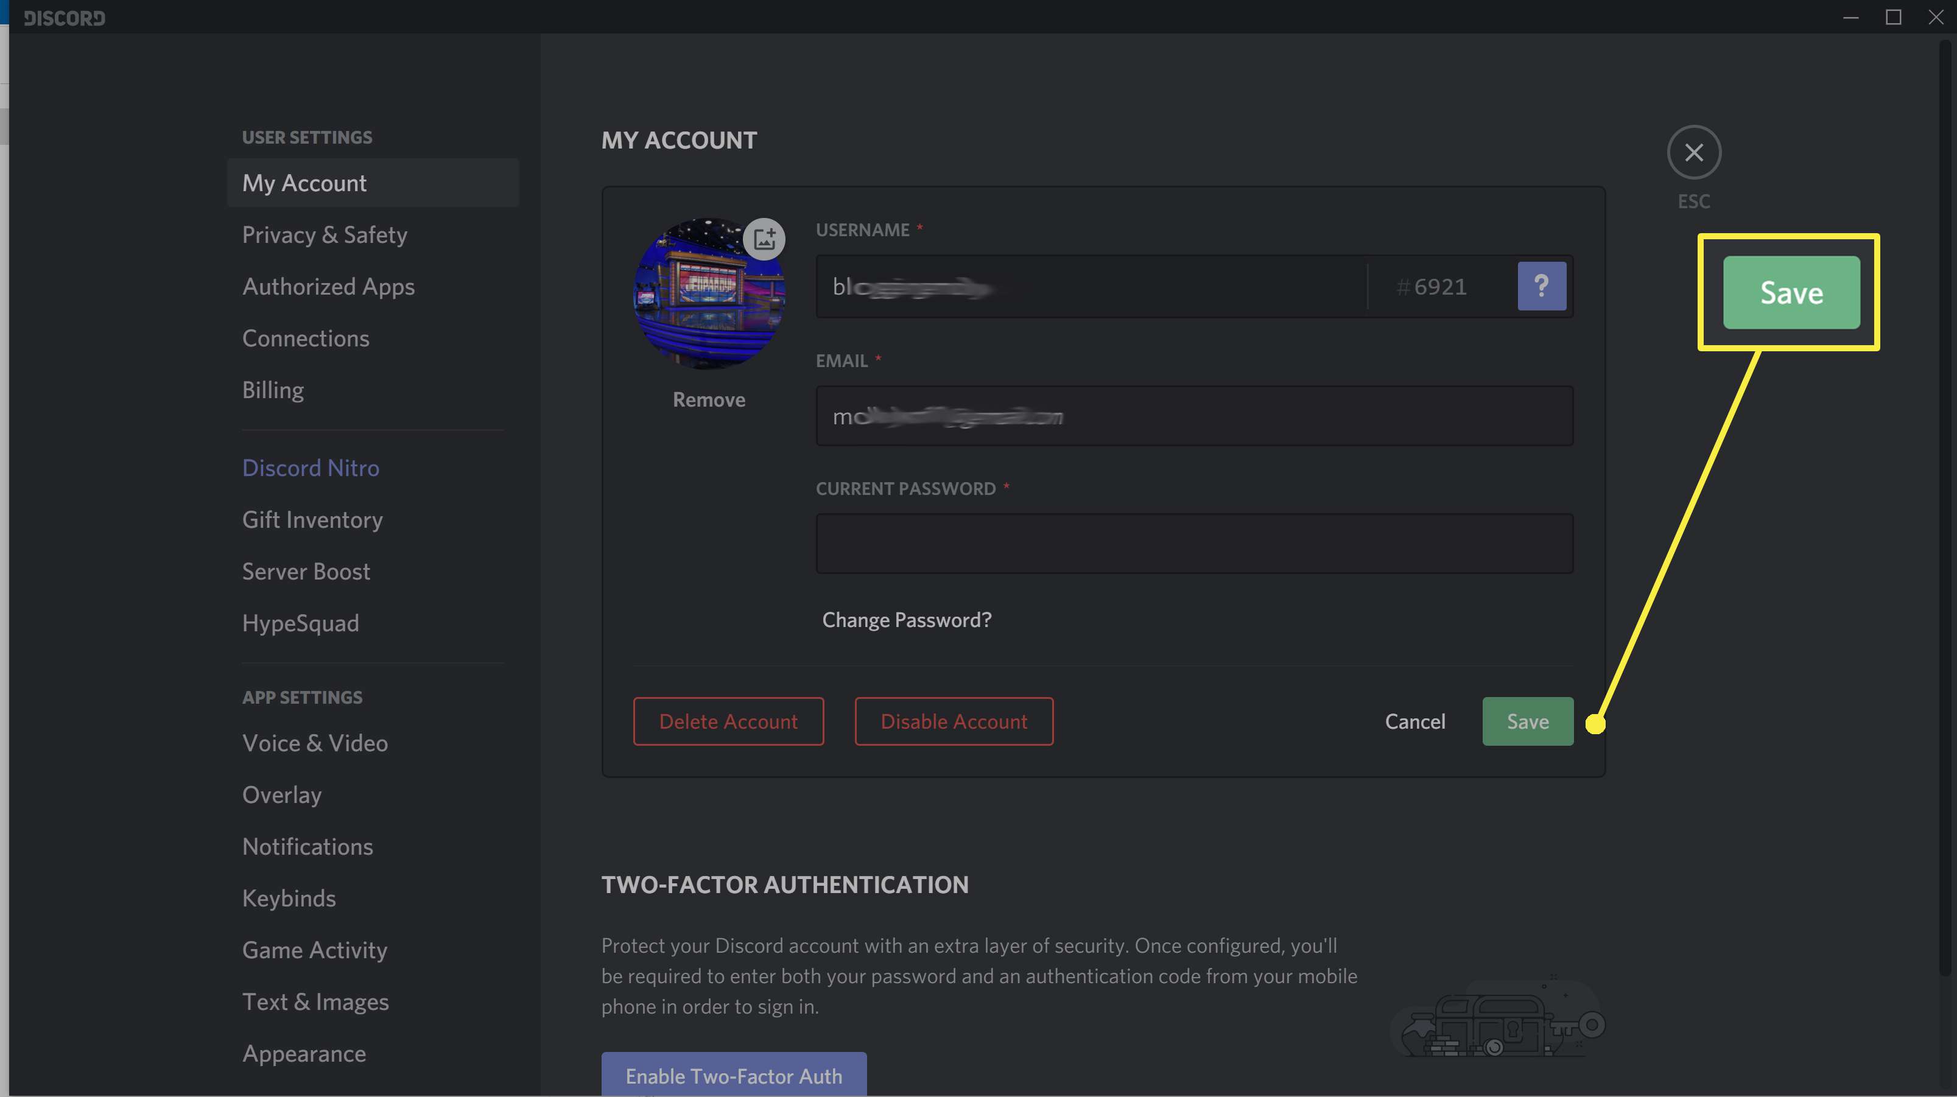
Task: Click Enable Two-Factor Auth button
Action: [x=734, y=1074]
